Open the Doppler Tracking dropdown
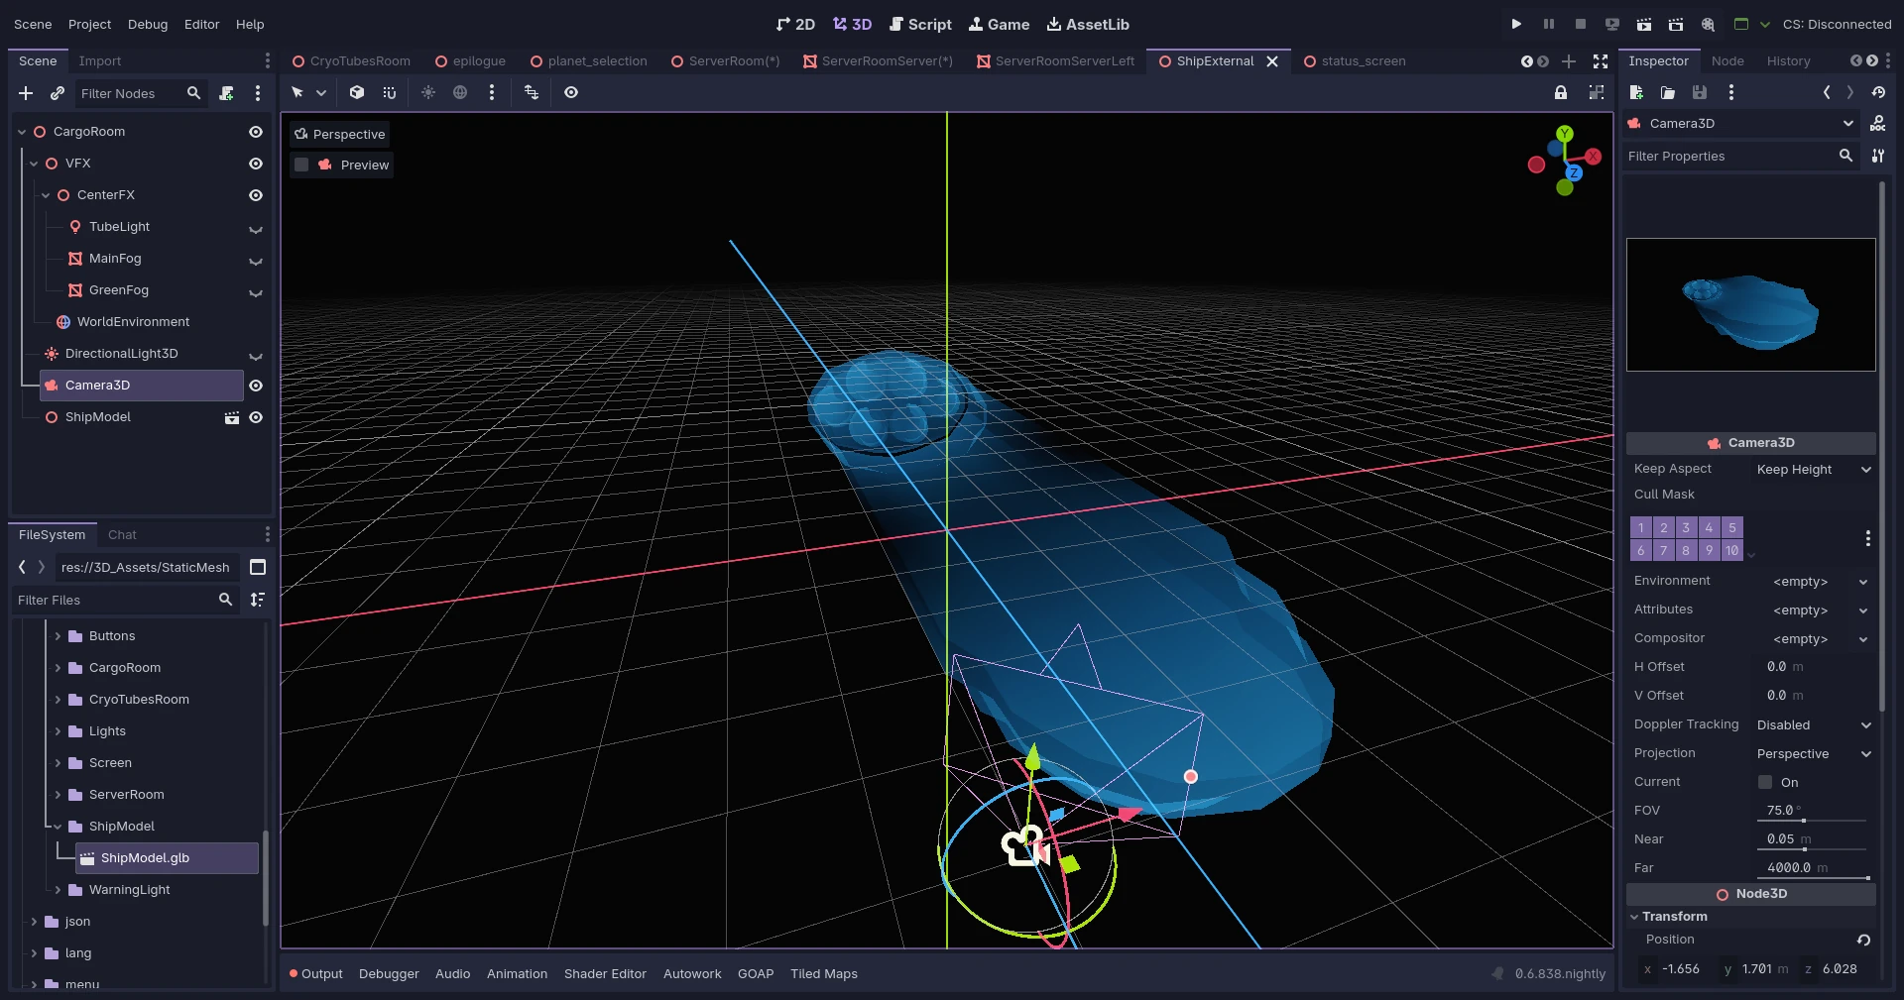This screenshot has width=1904, height=1000. 1814,725
